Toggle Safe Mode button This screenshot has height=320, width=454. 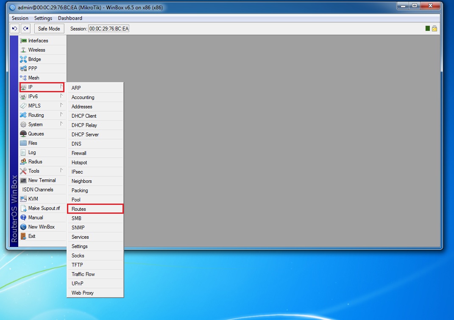[x=49, y=29]
